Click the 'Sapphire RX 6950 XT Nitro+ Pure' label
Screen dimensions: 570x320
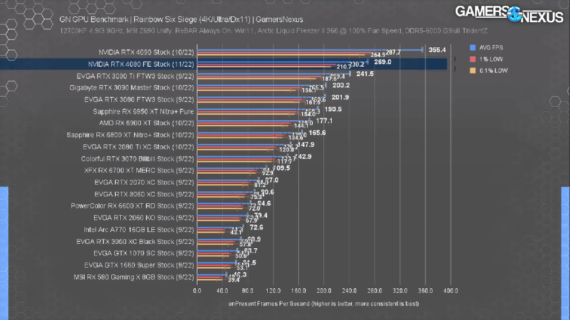[x=143, y=112]
